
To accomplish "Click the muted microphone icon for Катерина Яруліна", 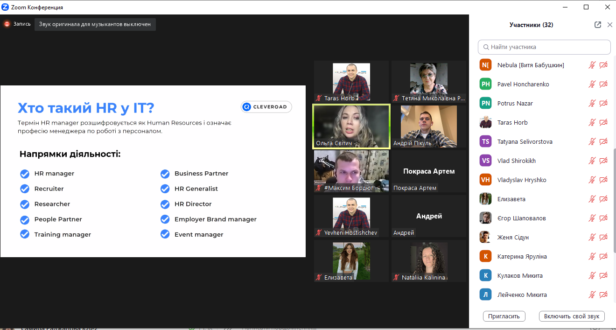I will (x=592, y=256).
